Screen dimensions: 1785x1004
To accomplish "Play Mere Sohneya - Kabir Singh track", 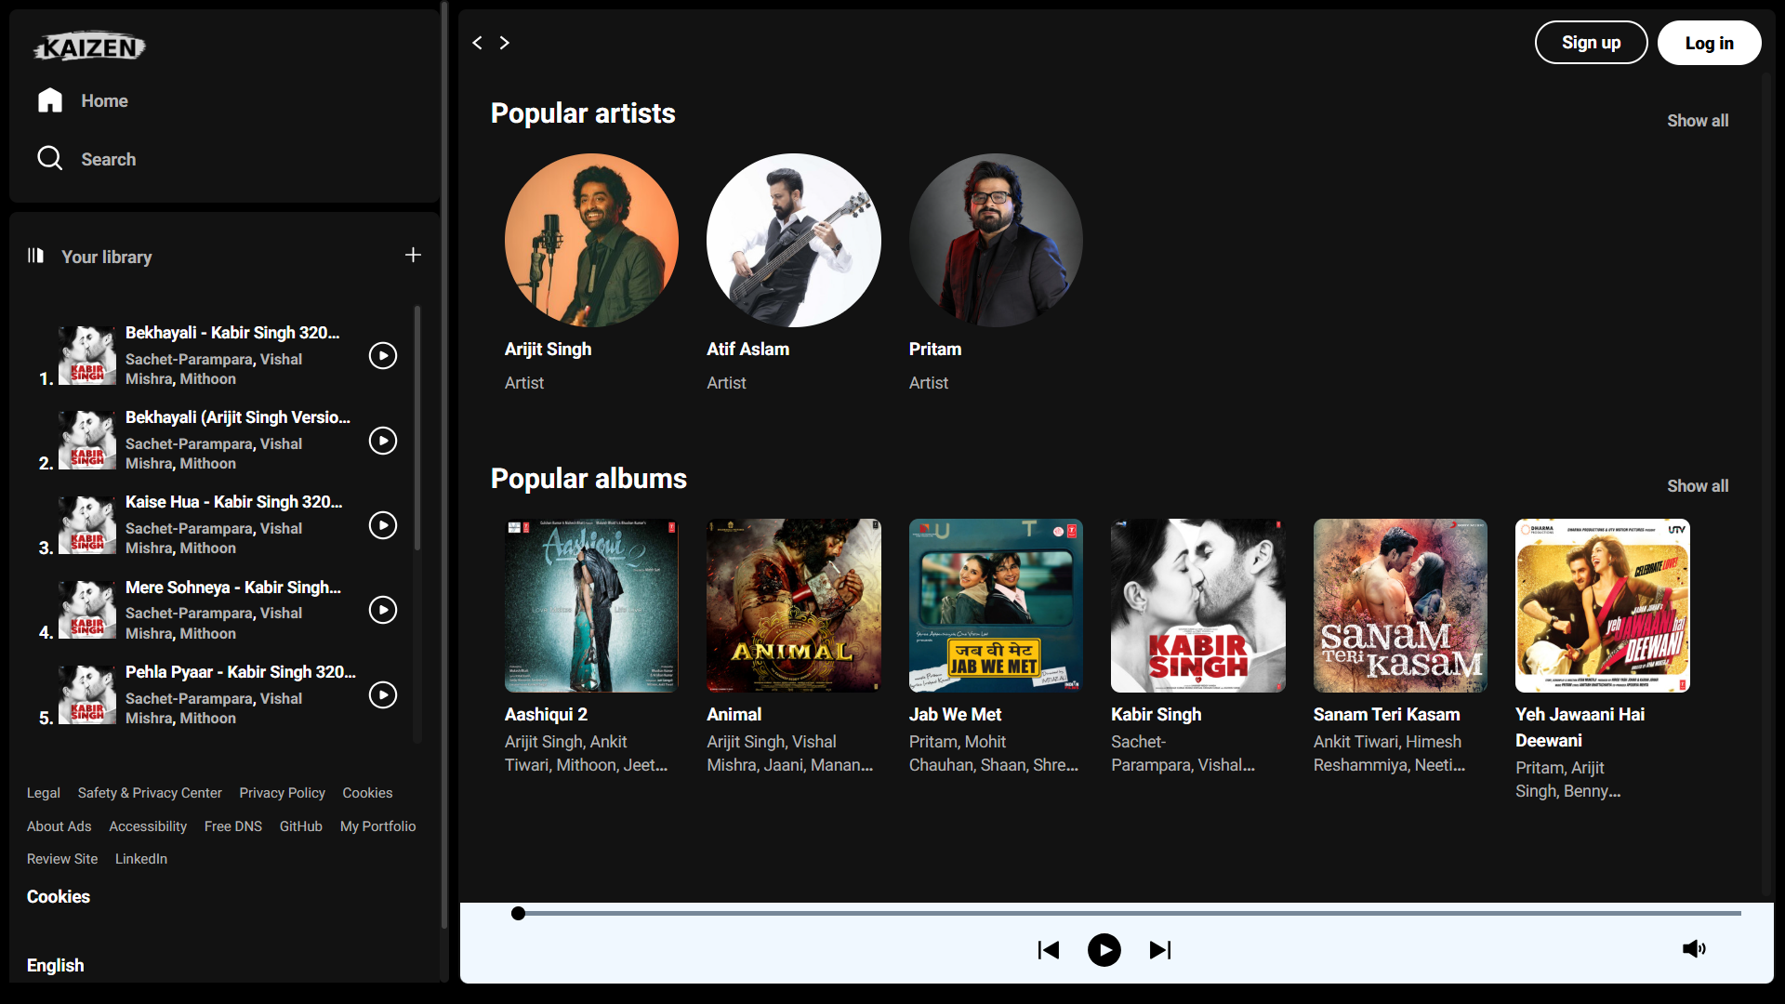I will (383, 610).
